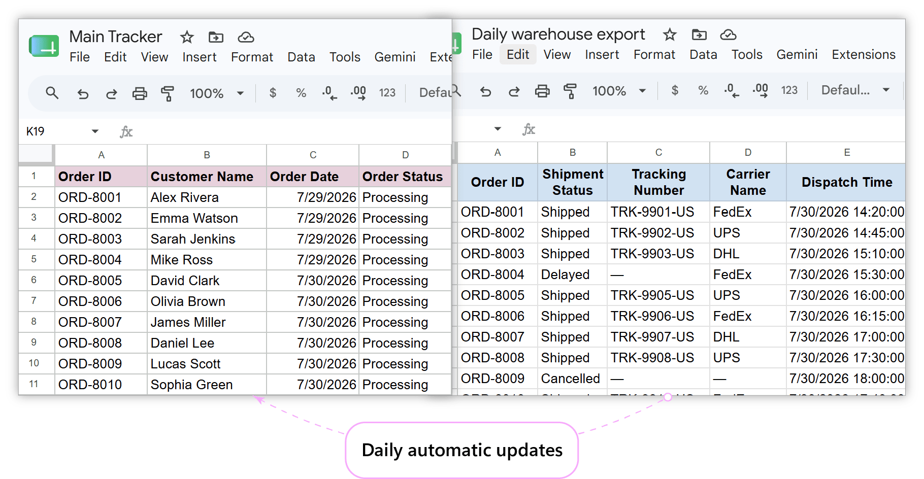Viewport: 924px width, 479px height.
Task: Decrease decimal places in Main Tracker
Action: point(329,93)
